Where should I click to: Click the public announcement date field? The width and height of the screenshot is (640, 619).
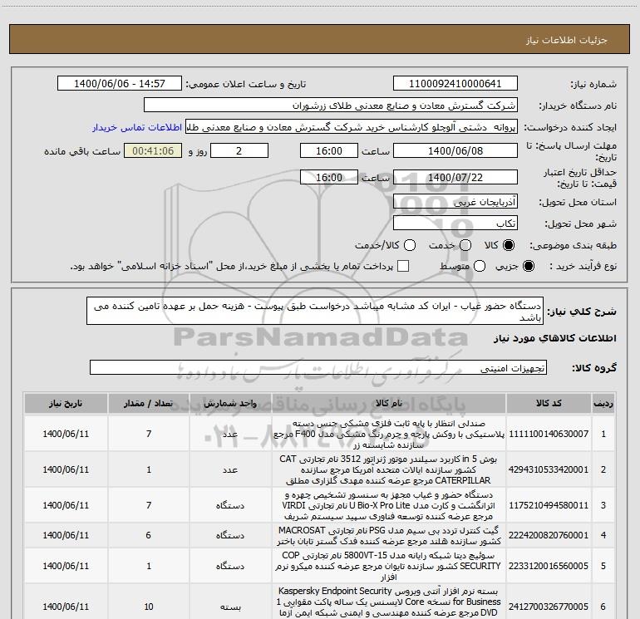click(120, 83)
